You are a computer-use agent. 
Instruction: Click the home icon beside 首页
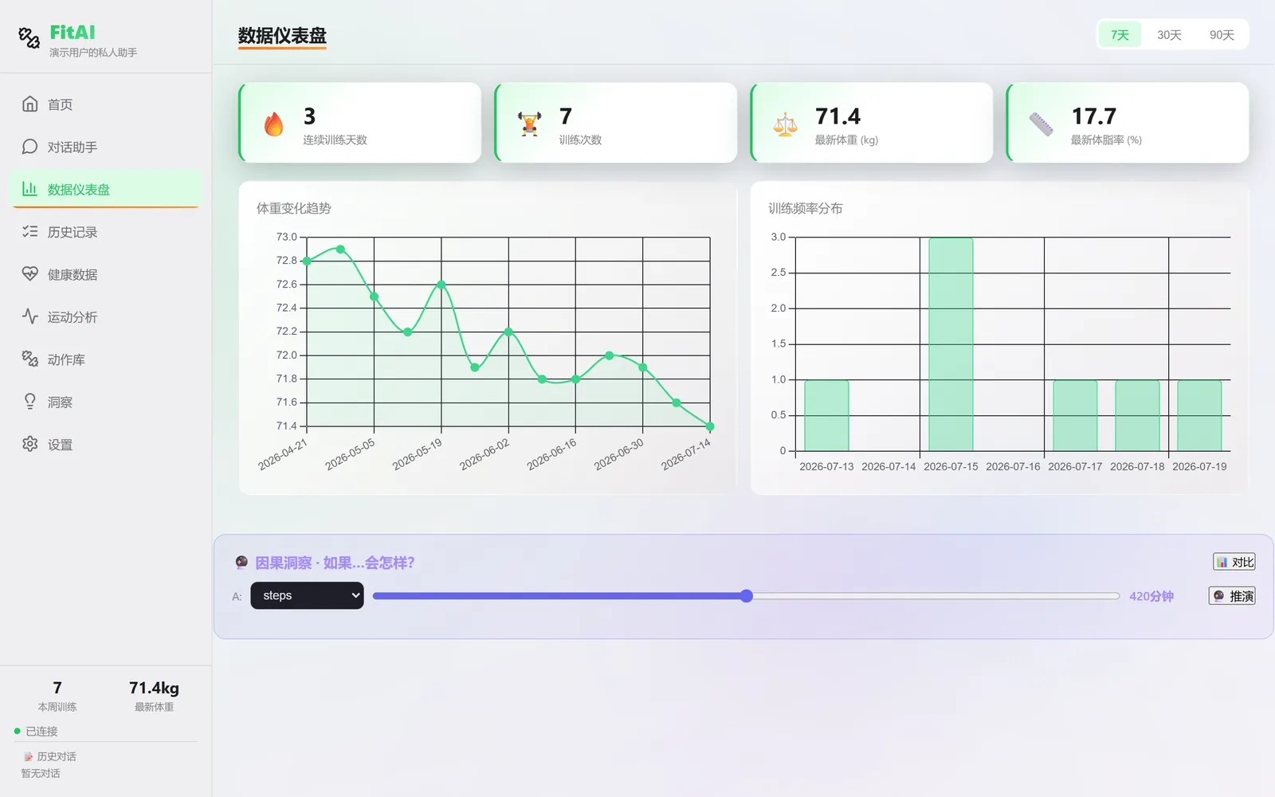30,104
